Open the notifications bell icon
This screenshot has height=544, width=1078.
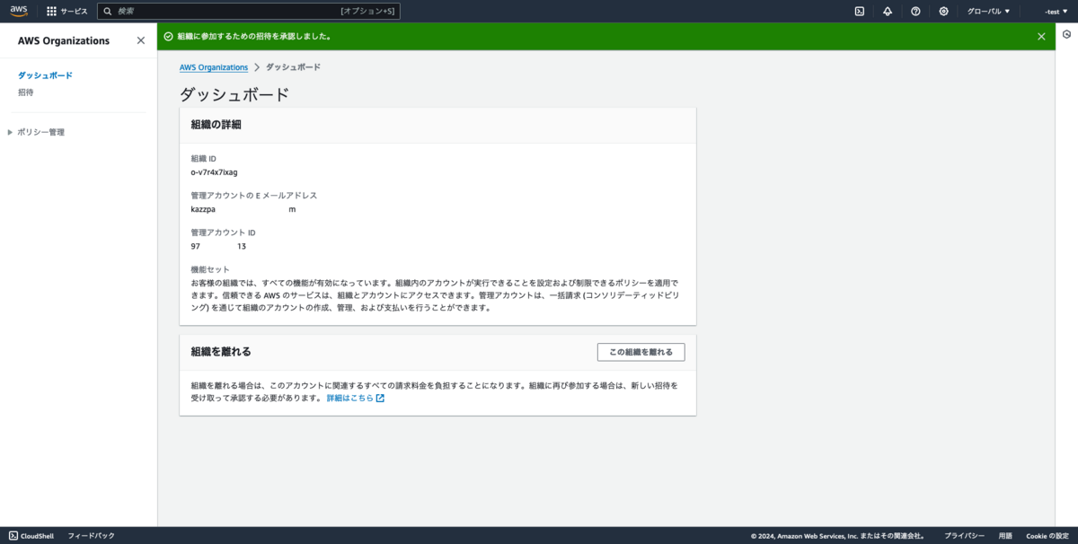pos(888,11)
